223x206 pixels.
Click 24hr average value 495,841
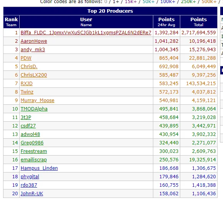pos(169,109)
